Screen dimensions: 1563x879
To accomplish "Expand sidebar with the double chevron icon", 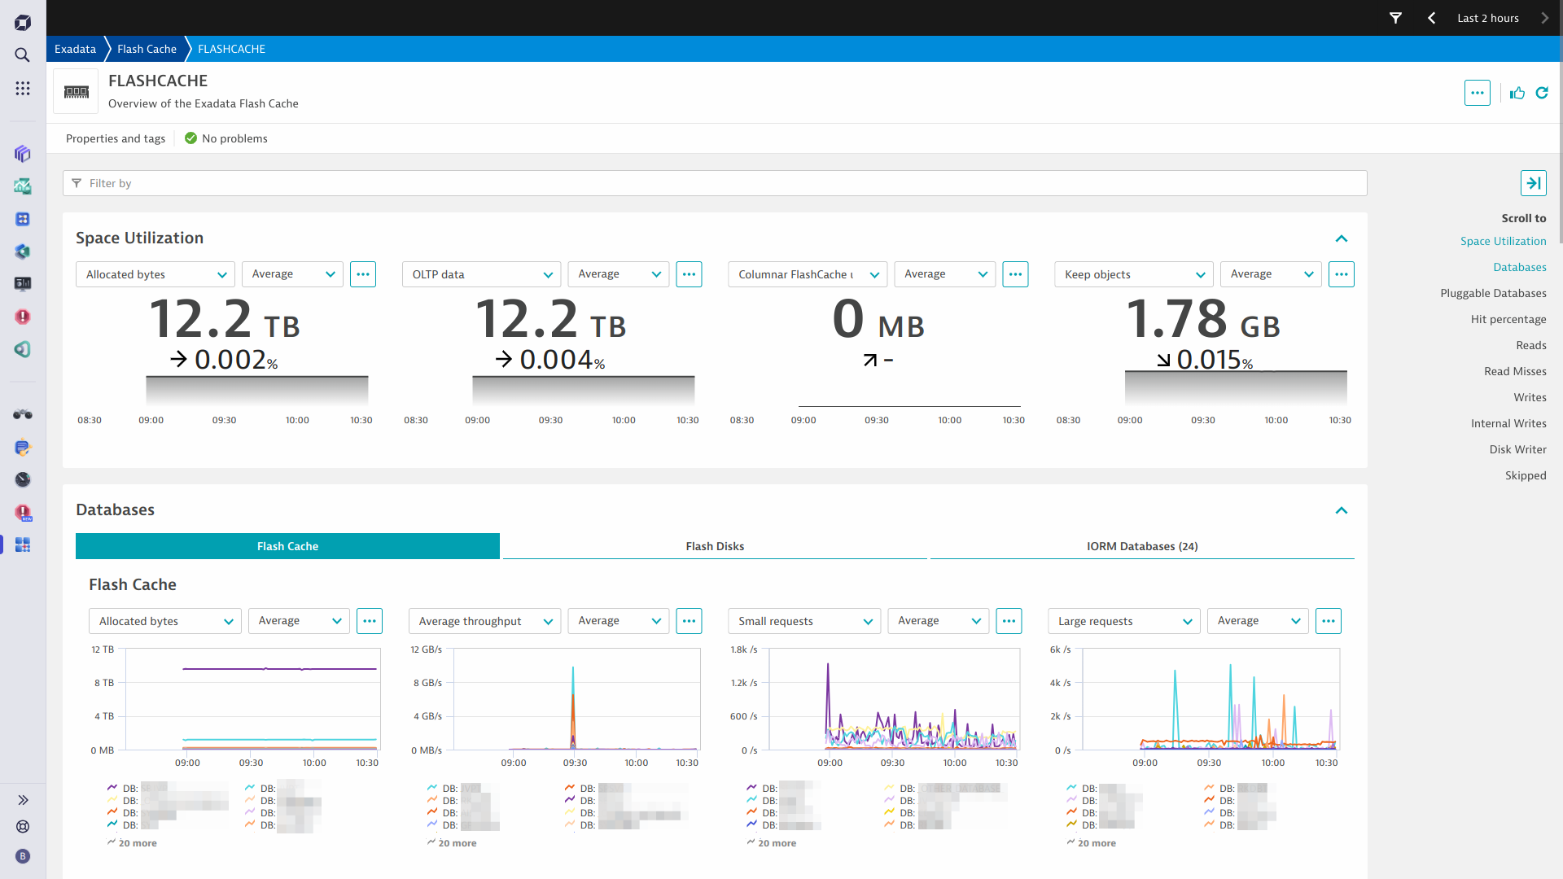I will tap(23, 800).
